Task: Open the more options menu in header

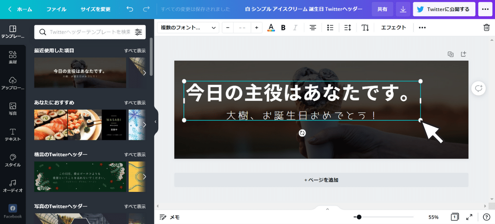Action: 485,9
